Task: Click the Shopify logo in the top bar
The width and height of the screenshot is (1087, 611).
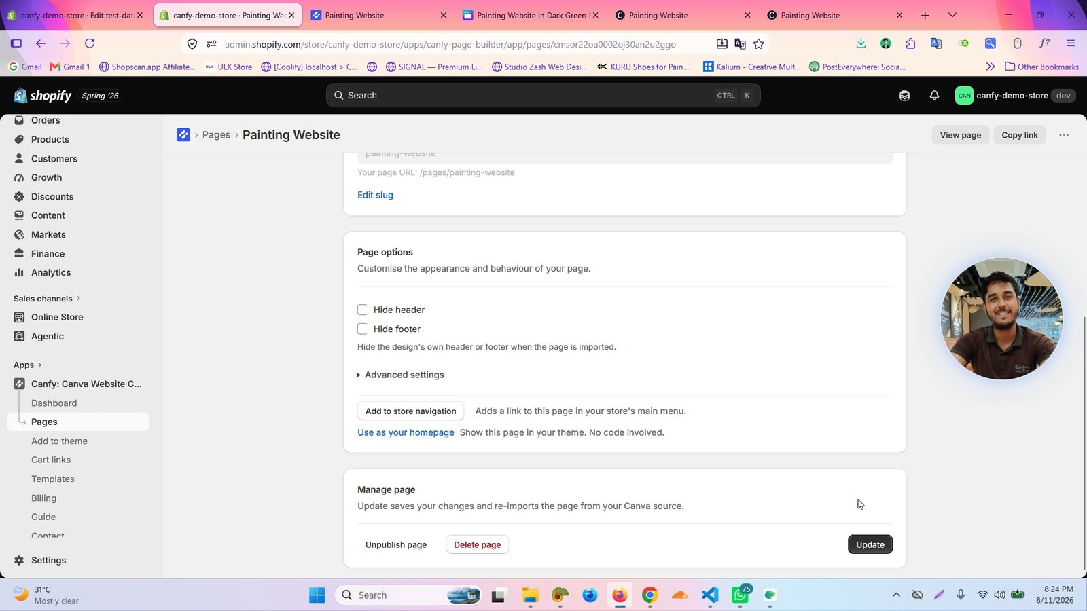Action: click(x=42, y=96)
